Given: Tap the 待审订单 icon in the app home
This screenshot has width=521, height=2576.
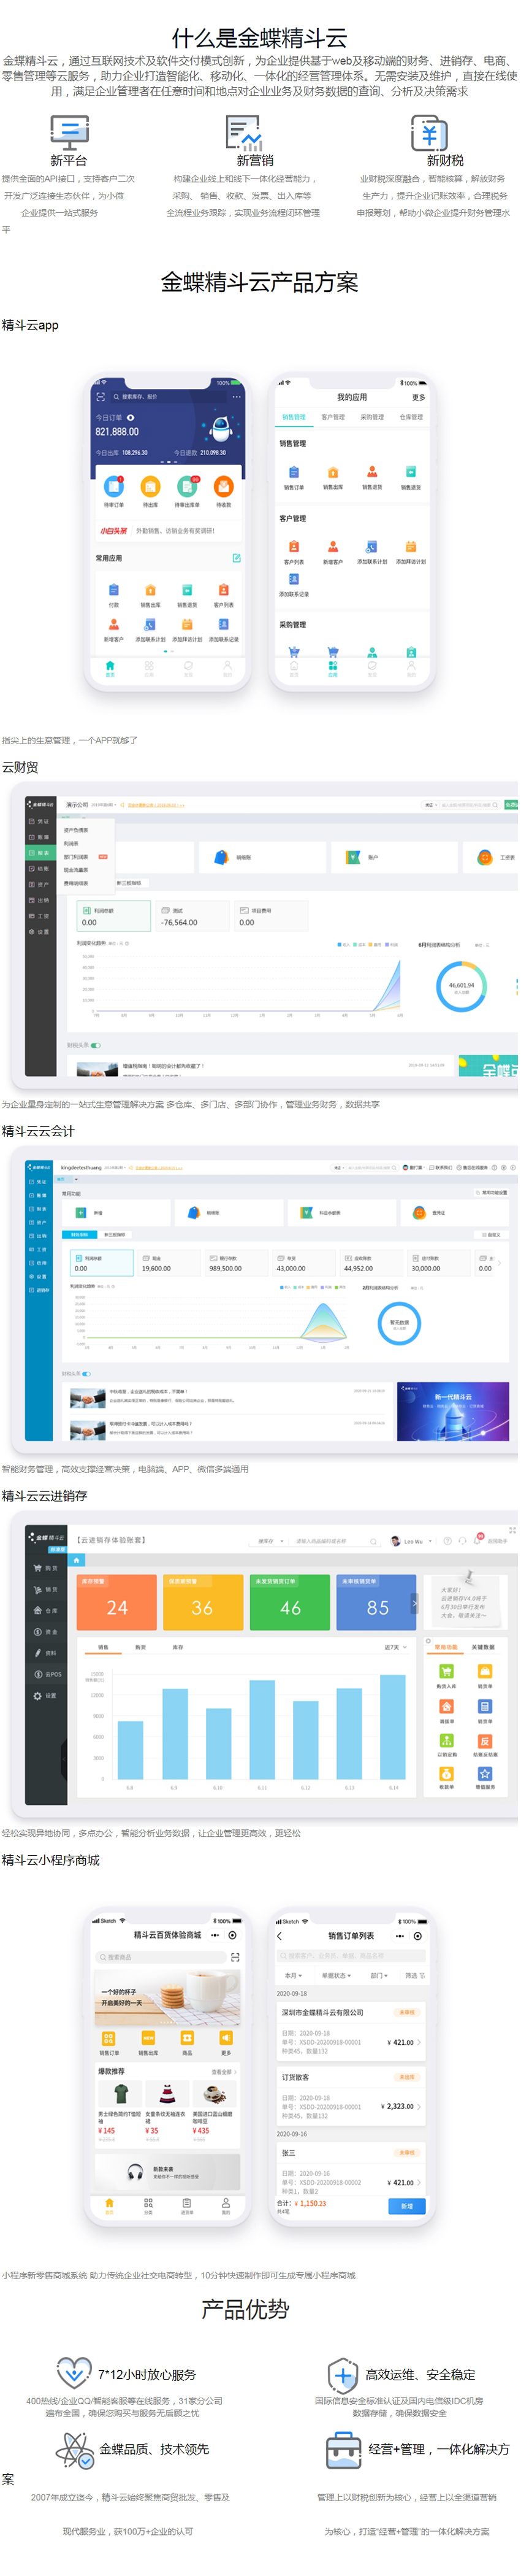Looking at the screenshot, I should (114, 487).
